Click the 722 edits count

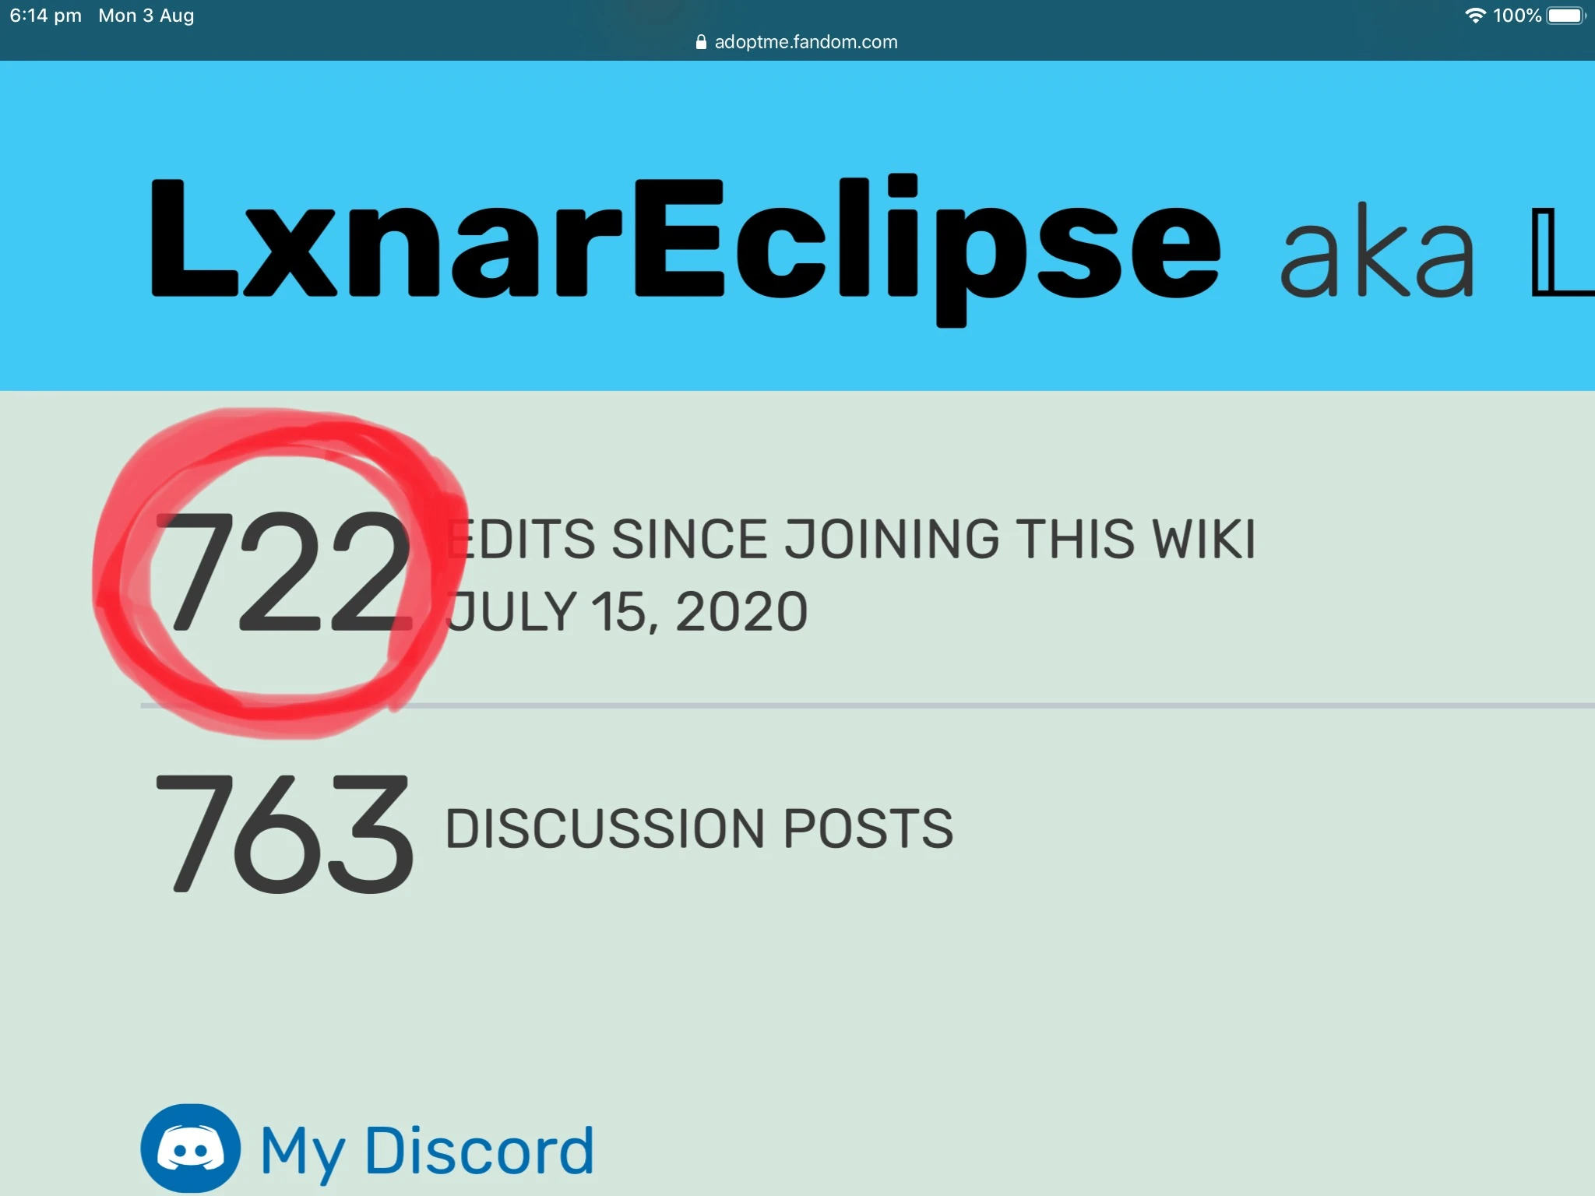pyautogui.click(x=284, y=572)
